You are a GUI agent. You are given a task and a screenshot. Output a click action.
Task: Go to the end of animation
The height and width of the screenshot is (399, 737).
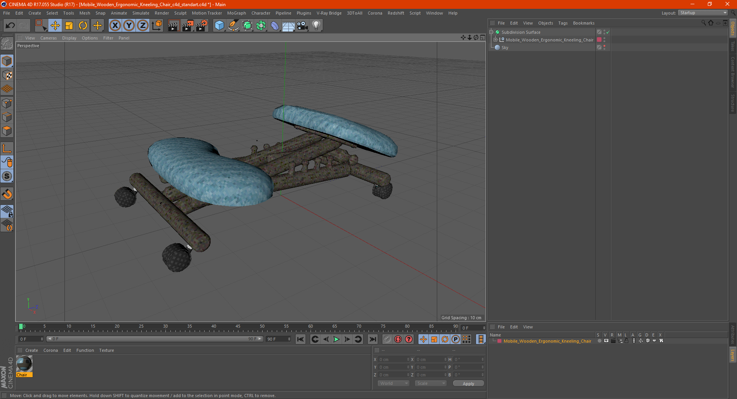point(373,339)
